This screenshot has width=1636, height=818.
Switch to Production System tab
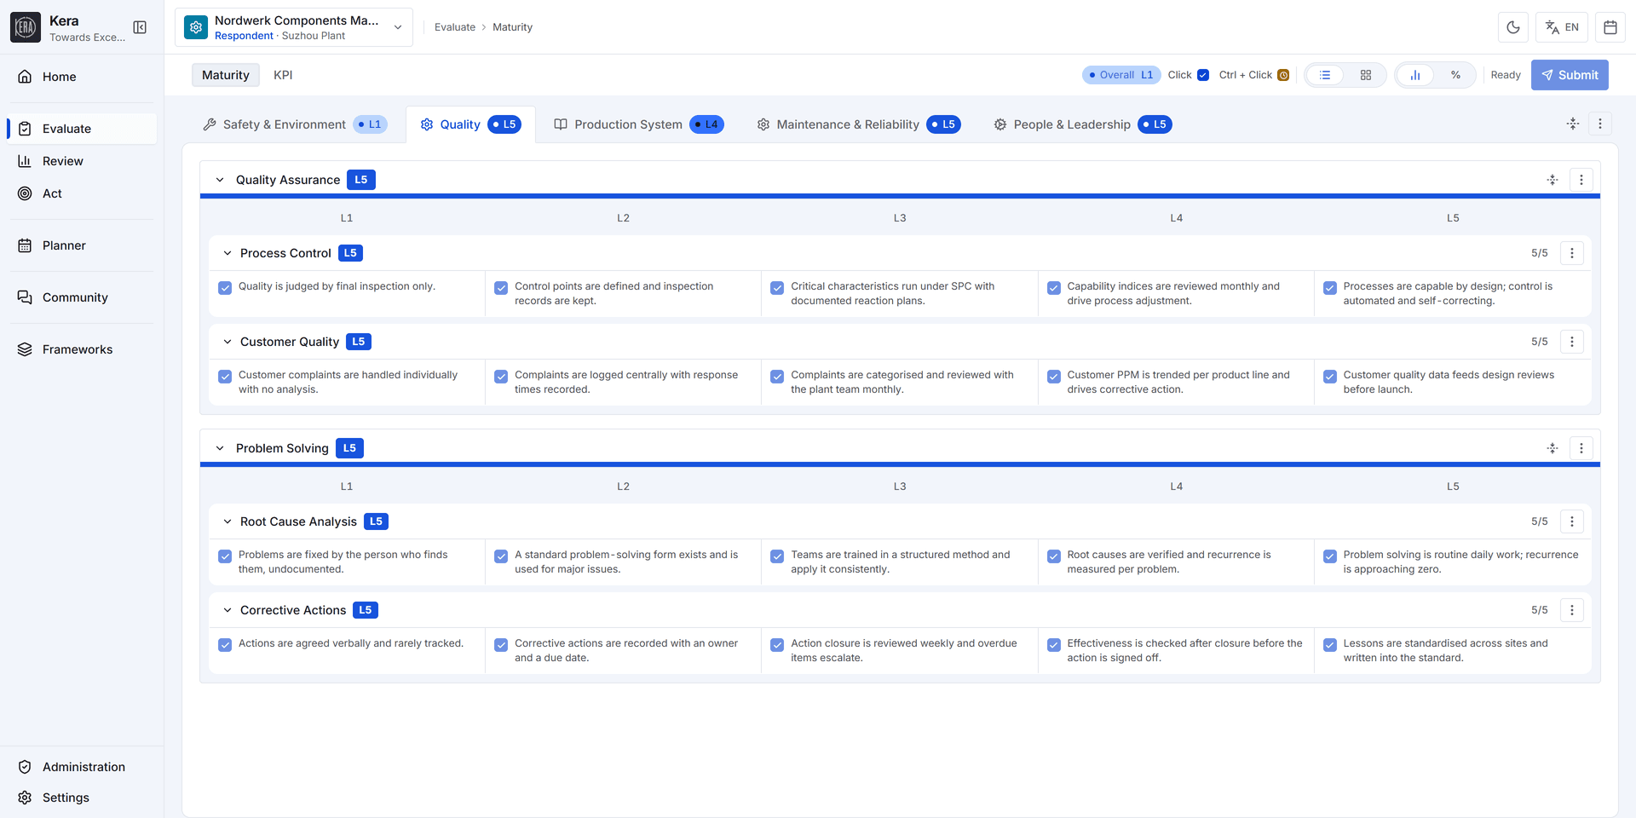click(639, 124)
